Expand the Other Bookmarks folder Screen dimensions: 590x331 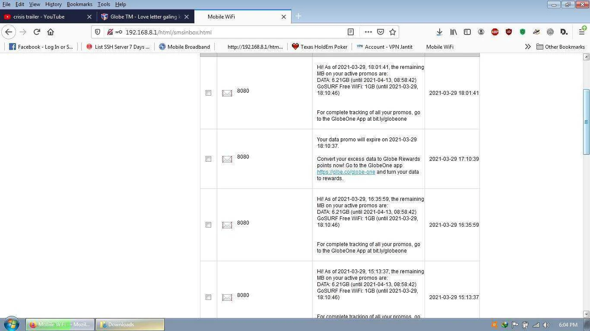[x=561, y=47]
